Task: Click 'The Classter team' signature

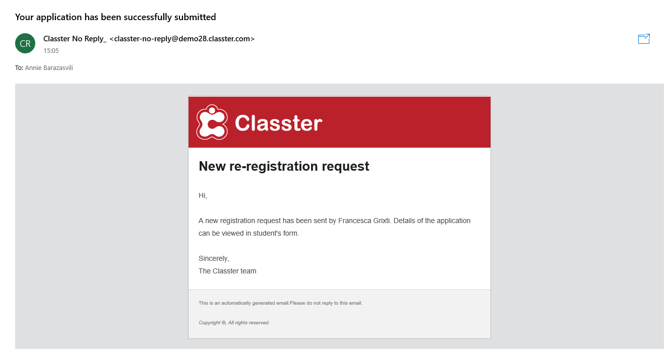Action: (227, 271)
